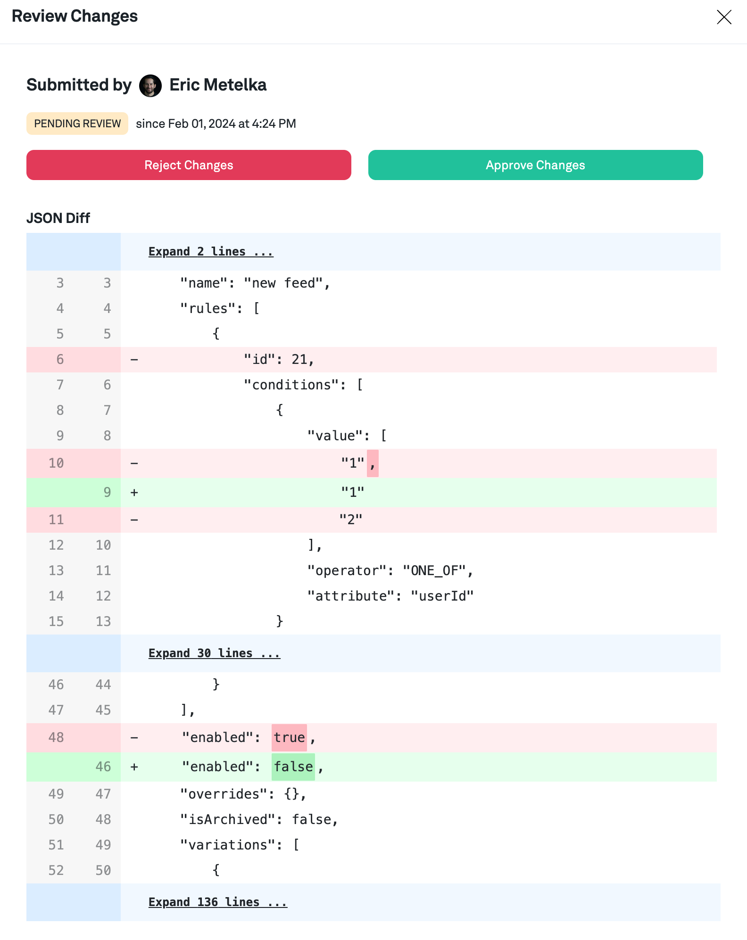Close the Review Changes dialog
The image size is (747, 940).
pyautogui.click(x=724, y=17)
